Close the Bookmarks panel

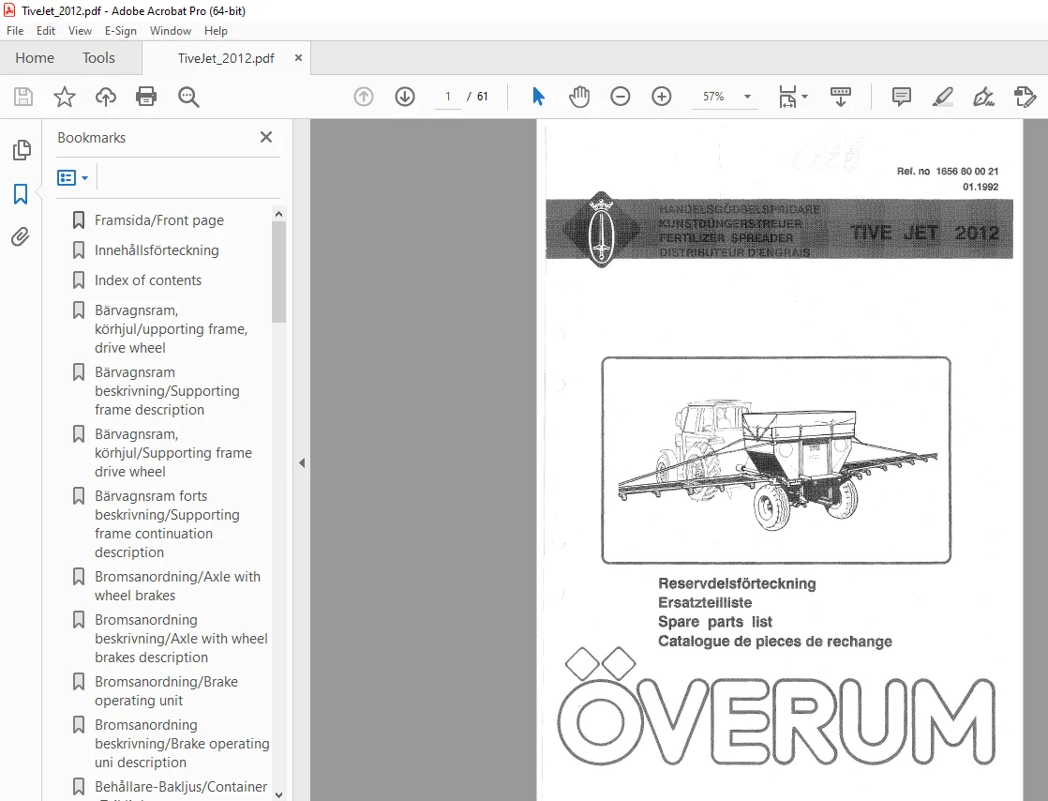266,137
